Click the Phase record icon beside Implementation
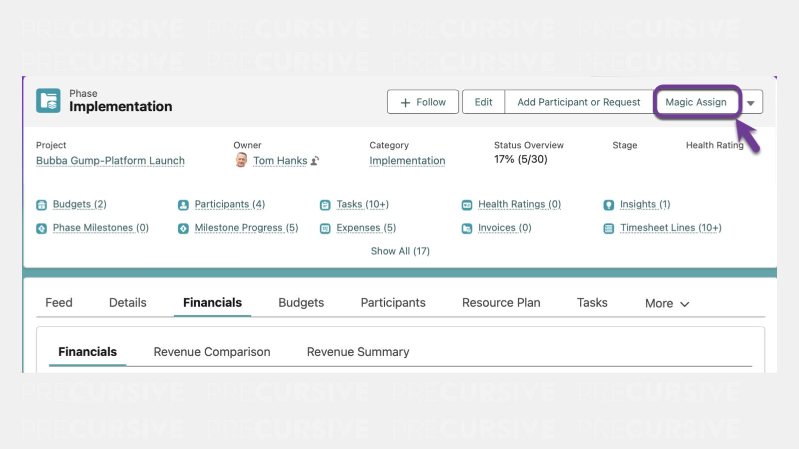The image size is (799, 449). [48, 101]
